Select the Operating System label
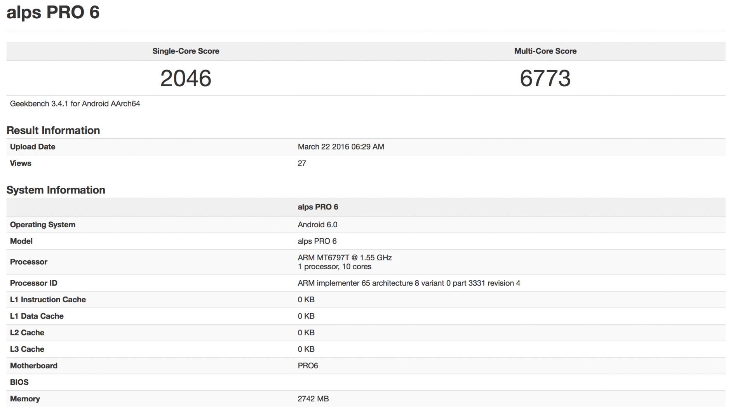 [43, 225]
